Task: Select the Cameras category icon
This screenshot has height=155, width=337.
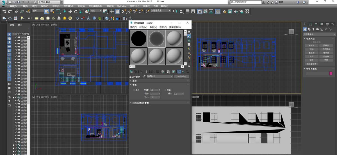Action: pos(317,29)
